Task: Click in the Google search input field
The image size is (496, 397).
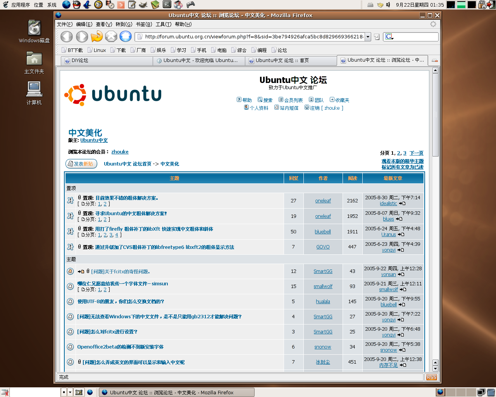Action: 416,37
